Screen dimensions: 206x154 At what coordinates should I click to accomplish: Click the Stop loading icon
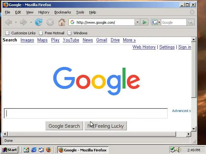coord(50,22)
